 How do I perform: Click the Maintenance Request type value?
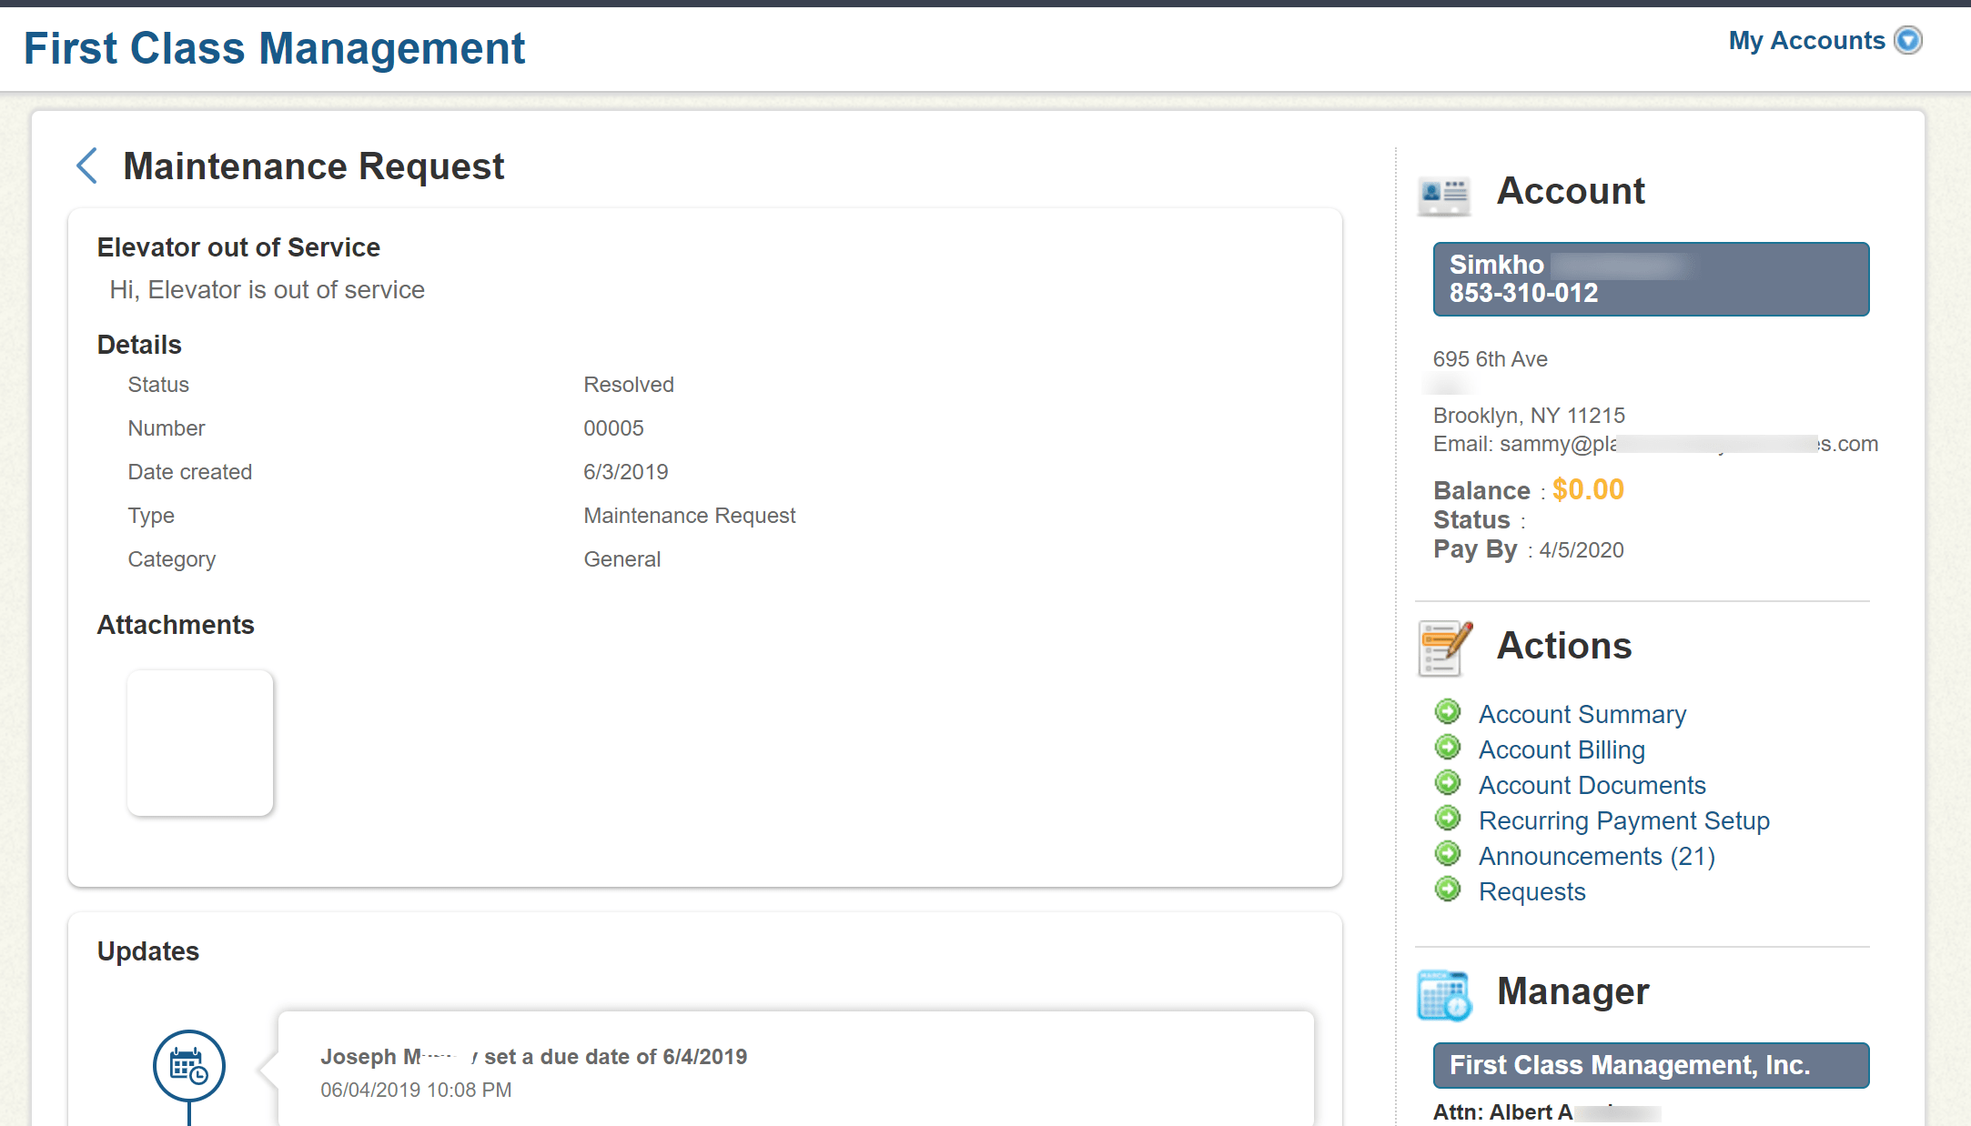click(690, 516)
